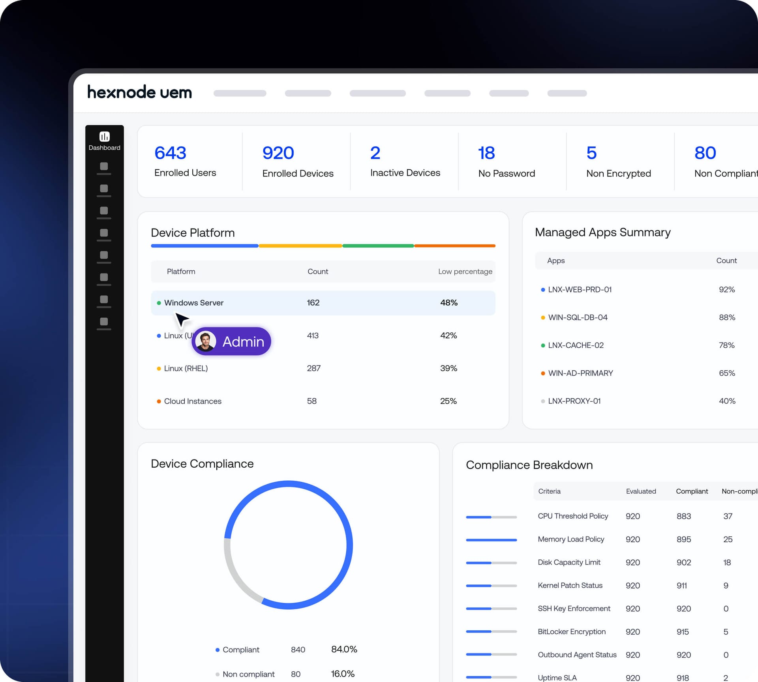
Task: Click the Count header in Device Platform
Action: click(318, 272)
